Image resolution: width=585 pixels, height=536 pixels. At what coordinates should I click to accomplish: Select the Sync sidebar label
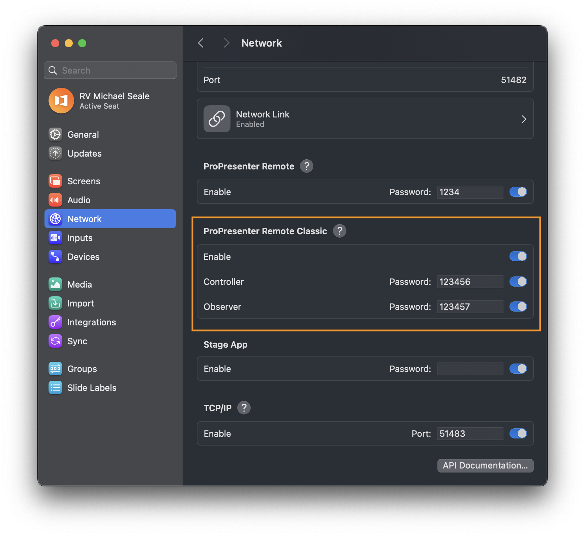point(77,341)
